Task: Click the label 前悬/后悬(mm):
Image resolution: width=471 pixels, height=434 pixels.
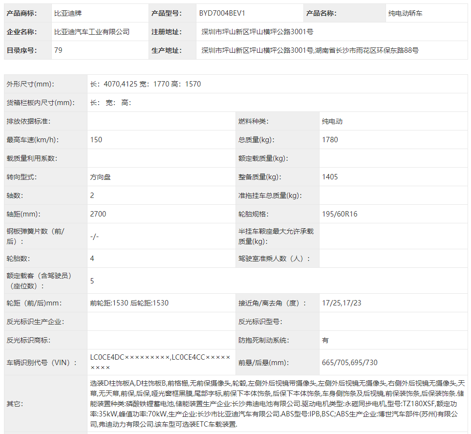Action: click(x=264, y=363)
